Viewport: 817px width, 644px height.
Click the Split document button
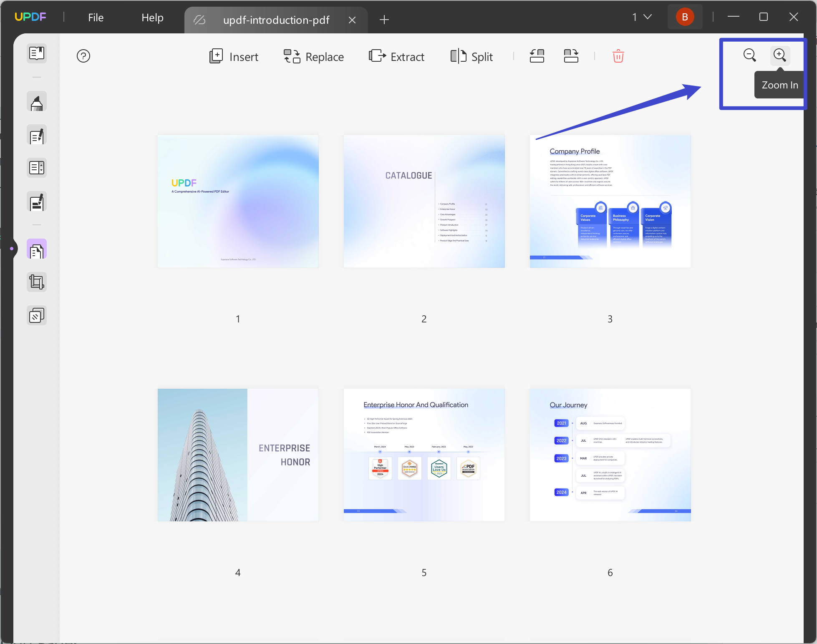472,56
